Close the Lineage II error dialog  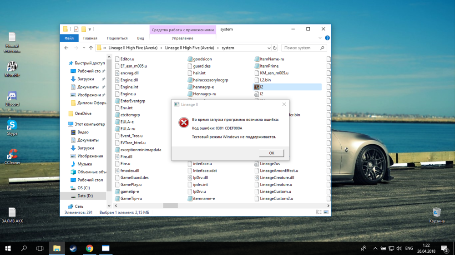click(x=284, y=104)
